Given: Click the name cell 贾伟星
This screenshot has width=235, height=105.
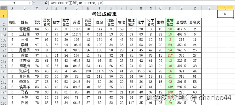Looking at the screenshot, I should point(25,77).
